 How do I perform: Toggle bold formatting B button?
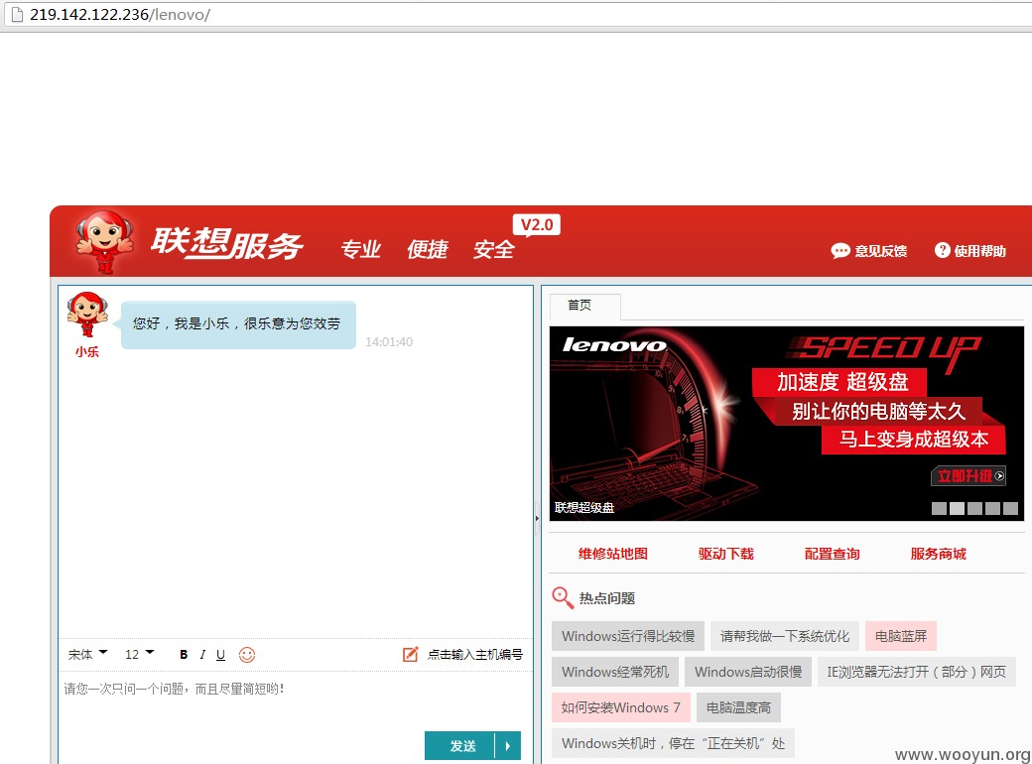184,654
